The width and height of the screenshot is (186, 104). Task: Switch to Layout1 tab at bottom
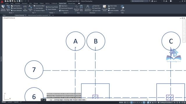point(10,102)
